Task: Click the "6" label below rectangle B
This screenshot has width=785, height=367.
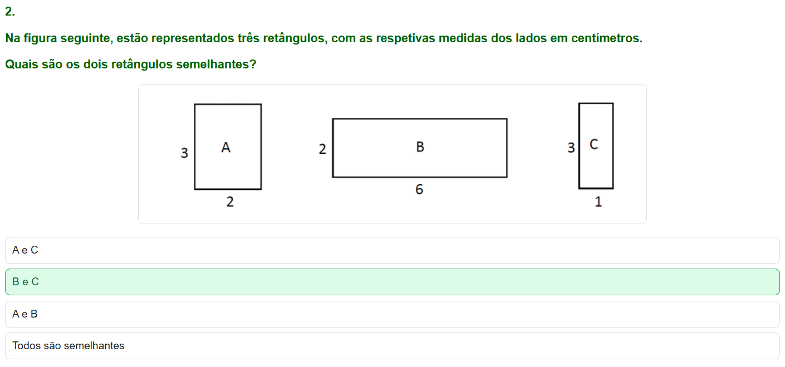Action: 419,190
